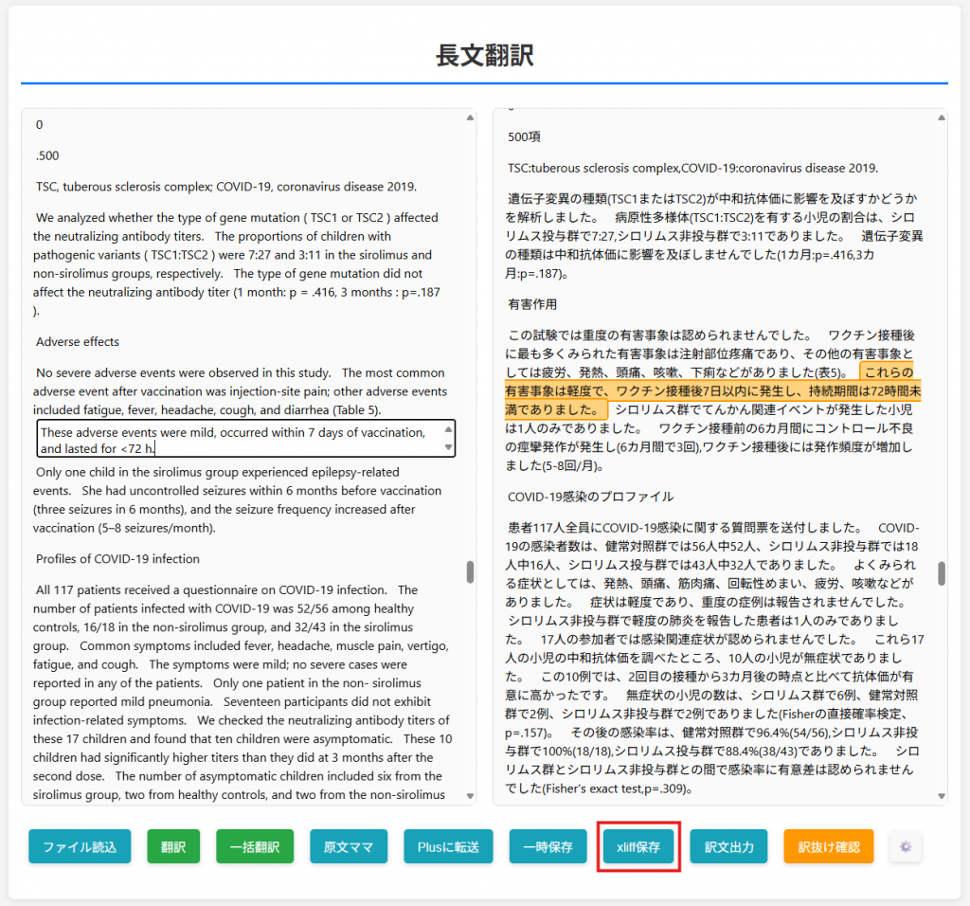Click the up arrow inside the edit textbox
The height and width of the screenshot is (906, 970).
[448, 430]
